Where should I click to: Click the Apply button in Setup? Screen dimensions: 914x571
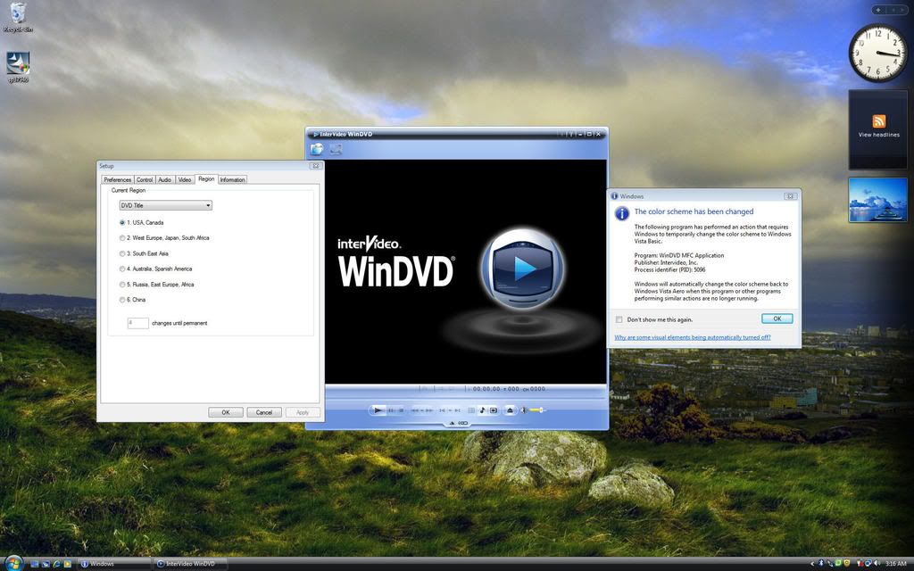point(303,412)
